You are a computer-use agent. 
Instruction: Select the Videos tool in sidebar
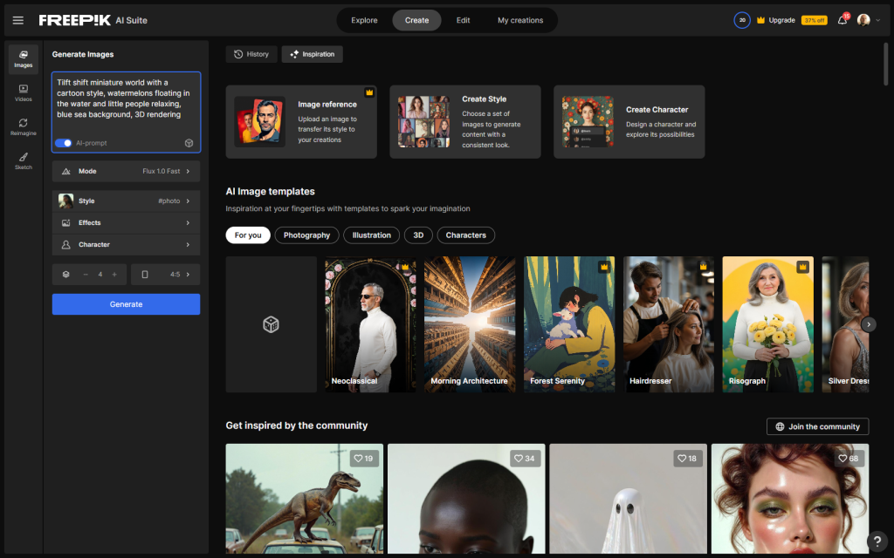[24, 92]
